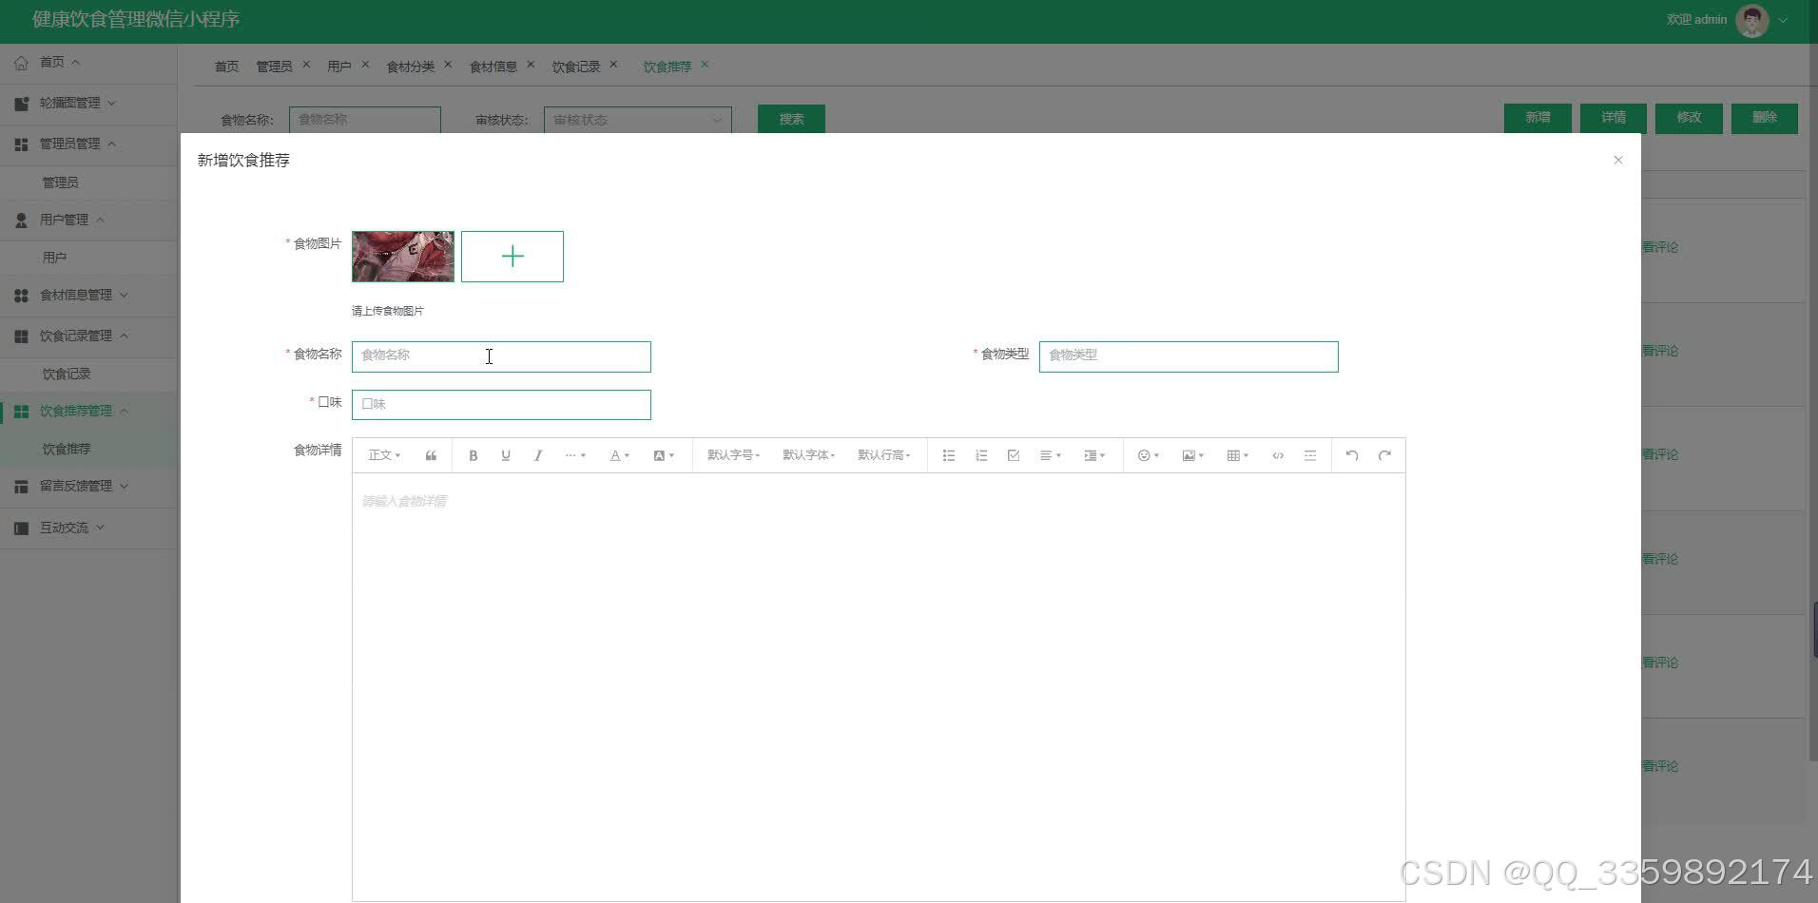Screen dimensions: 1818x903
Task: Open the indent options menu
Action: (1094, 455)
